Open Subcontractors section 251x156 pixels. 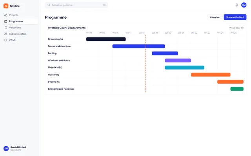pyautogui.click(x=20, y=34)
